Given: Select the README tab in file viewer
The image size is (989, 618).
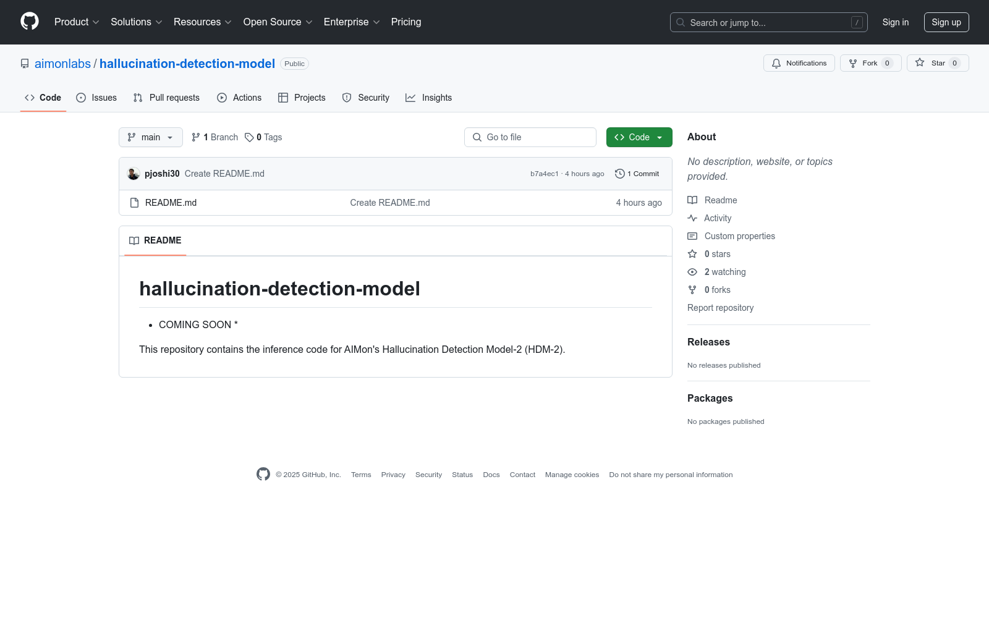Looking at the screenshot, I should 155,240.
